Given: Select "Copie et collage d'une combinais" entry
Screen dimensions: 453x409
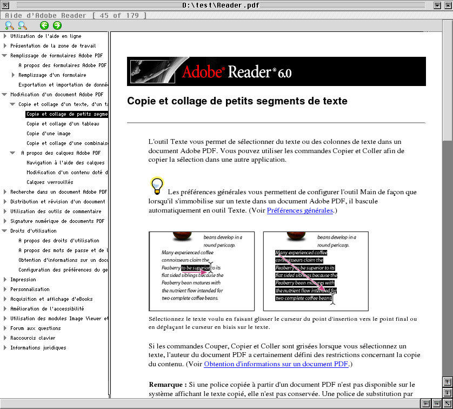Looking at the screenshot, I should (67, 143).
